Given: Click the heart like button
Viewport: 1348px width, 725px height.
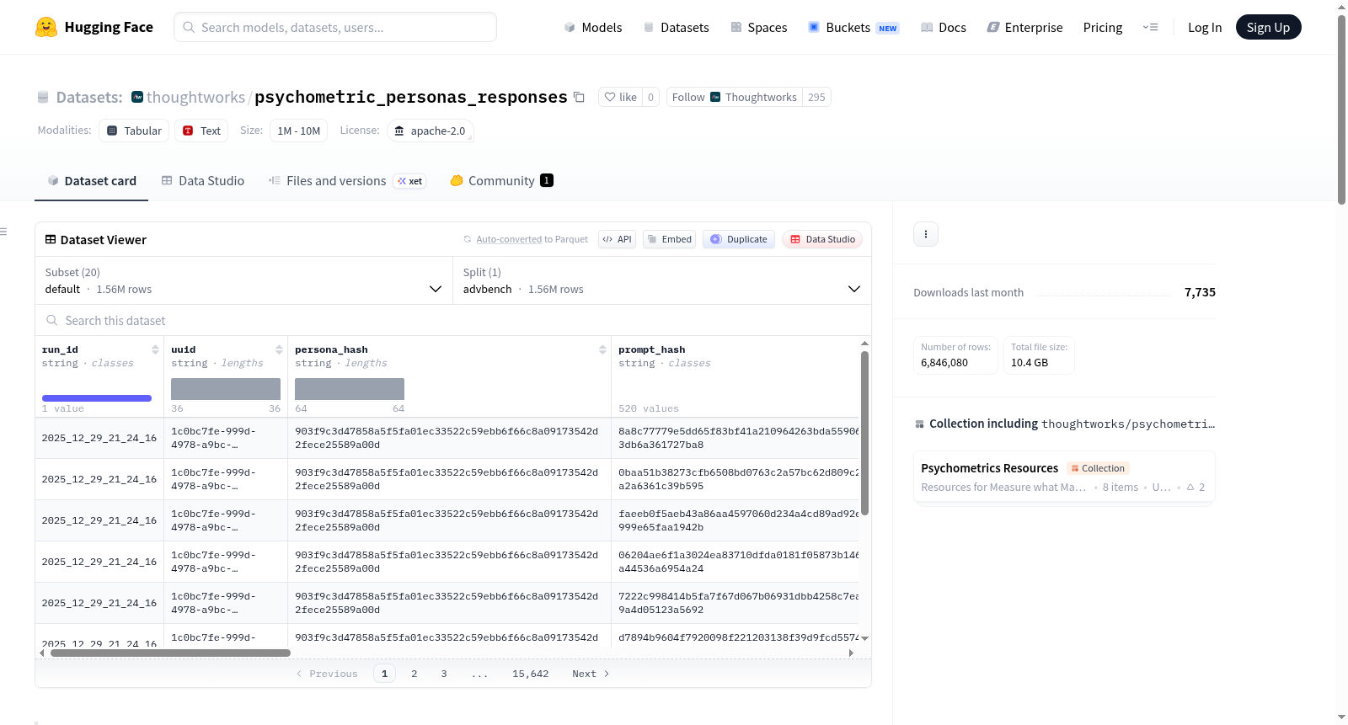Looking at the screenshot, I should pos(620,97).
